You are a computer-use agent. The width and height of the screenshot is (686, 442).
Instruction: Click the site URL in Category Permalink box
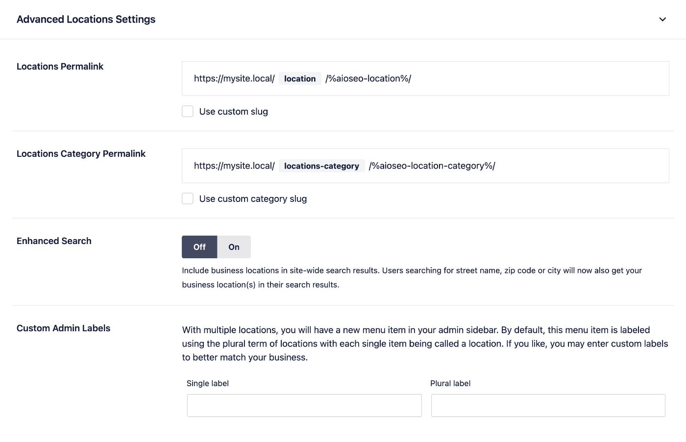[234, 166]
